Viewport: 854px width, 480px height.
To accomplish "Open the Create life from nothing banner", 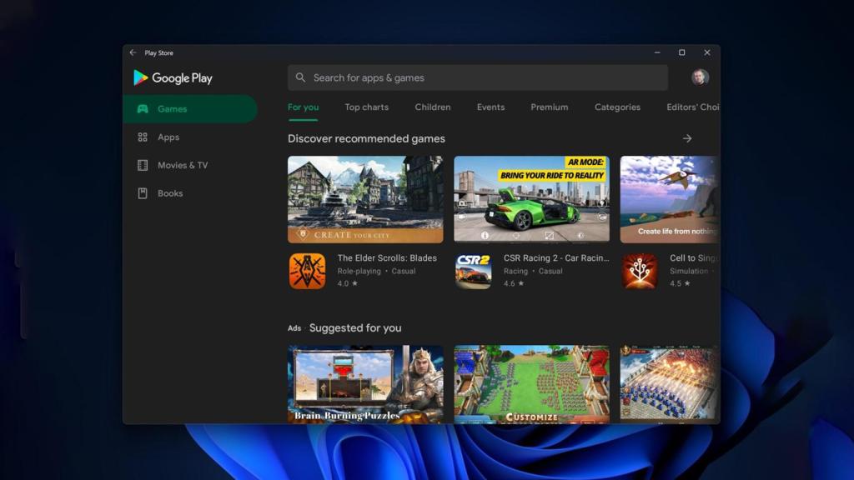I will click(670, 199).
